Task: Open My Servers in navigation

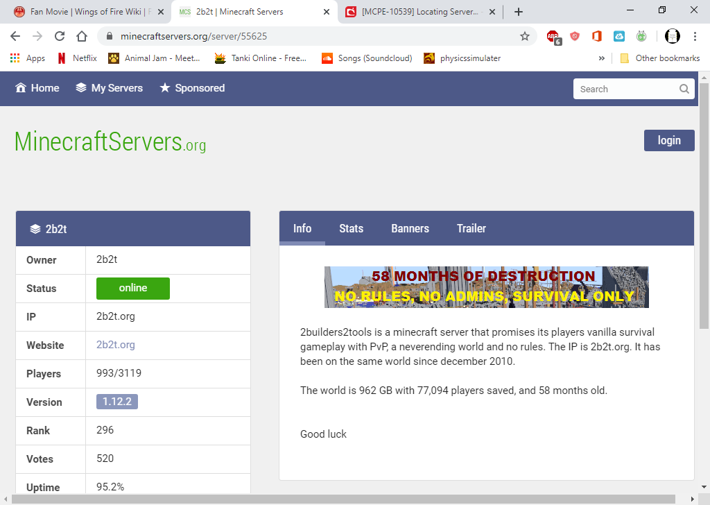Action: pos(109,88)
